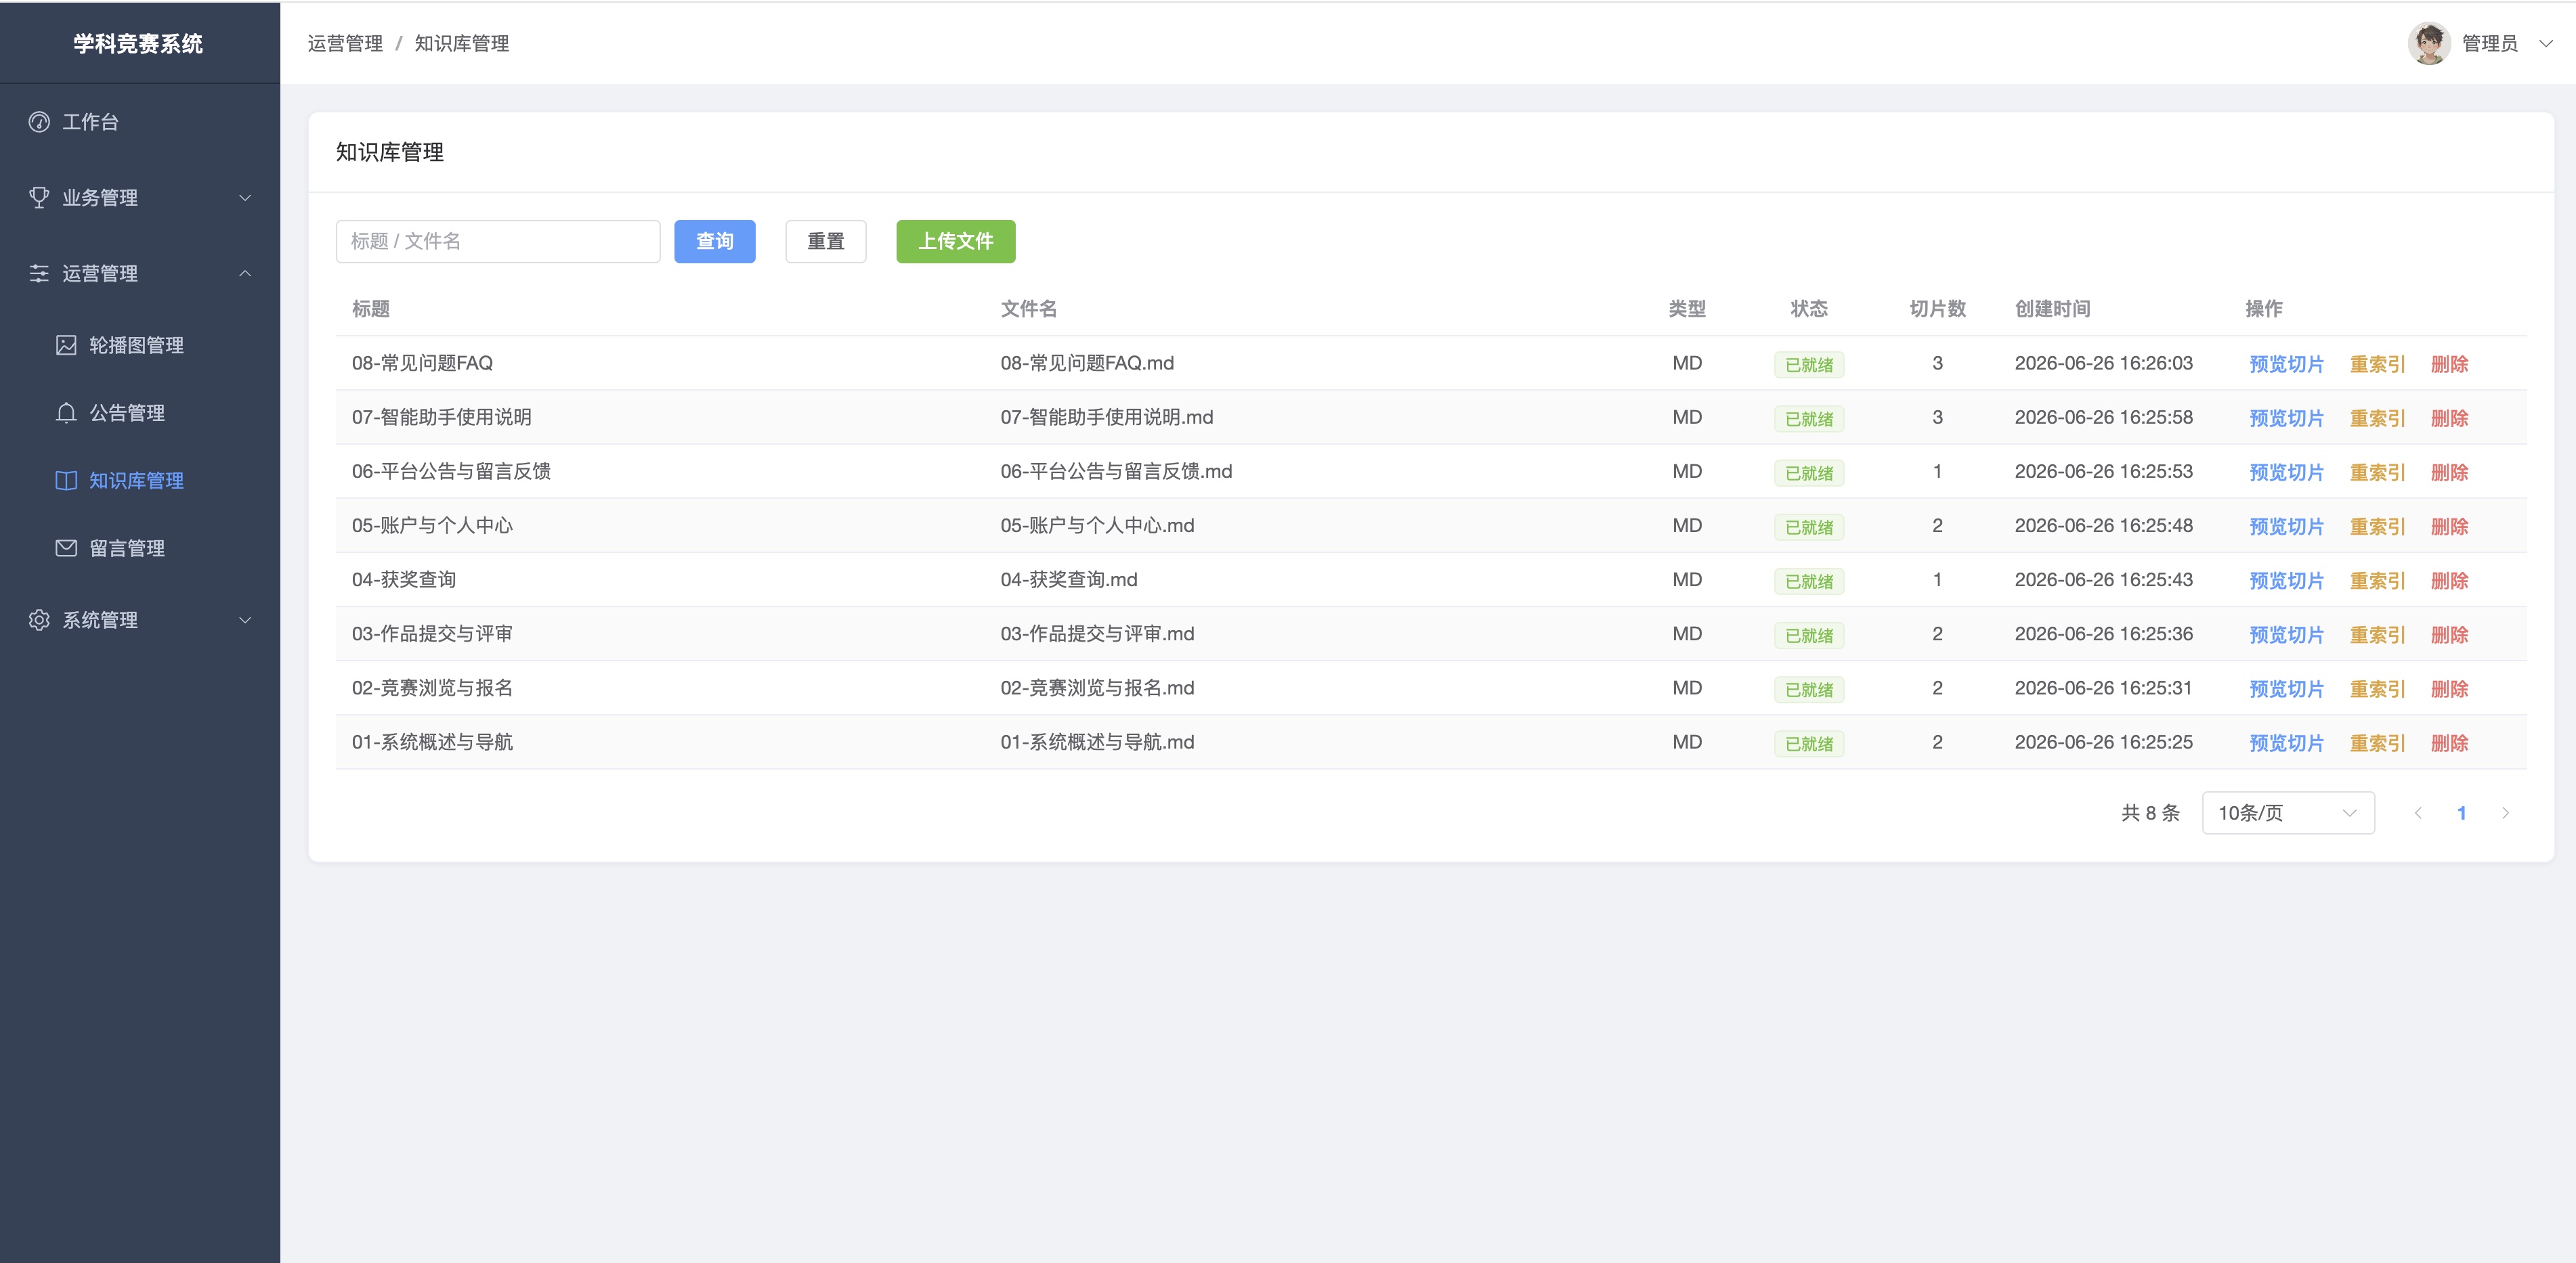Click the 重置 button
This screenshot has width=2576, height=1263.
[826, 242]
